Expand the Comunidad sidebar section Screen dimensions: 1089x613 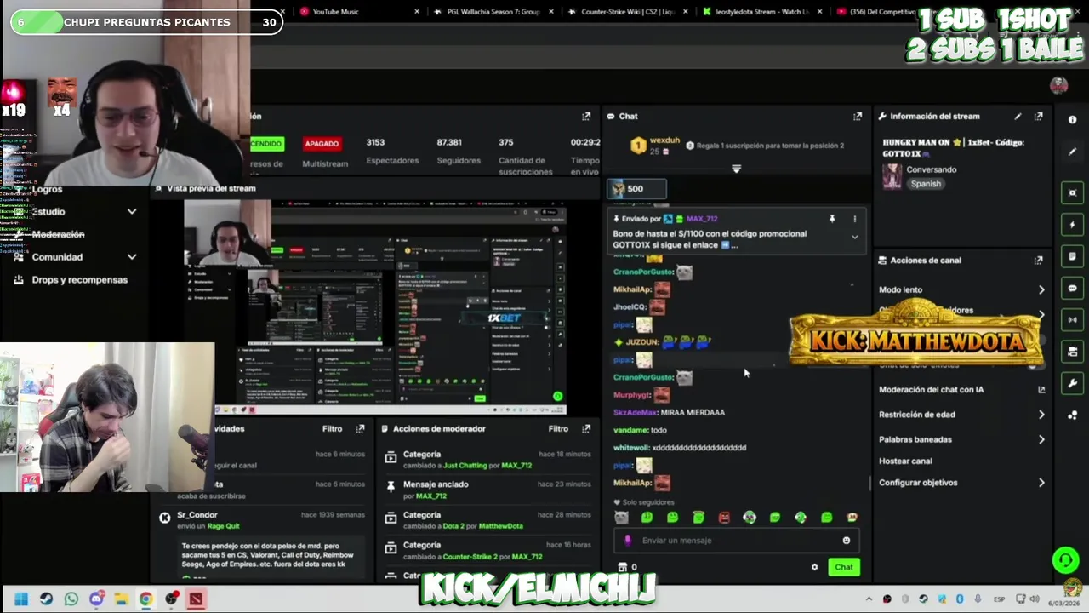132,256
